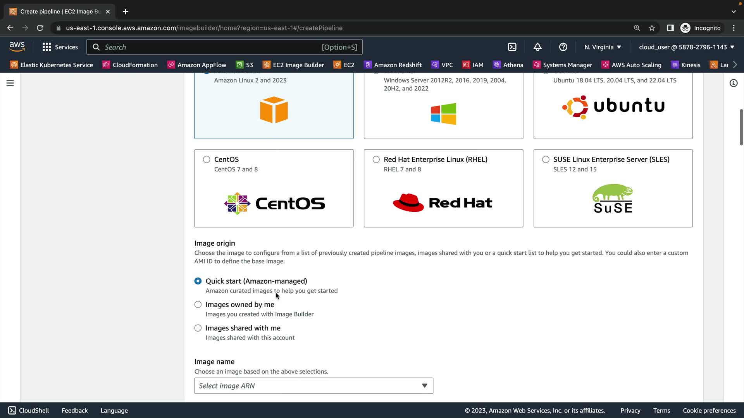744x418 pixels.
Task: Expand the Select image ARN dropdown
Action: [x=313, y=386]
